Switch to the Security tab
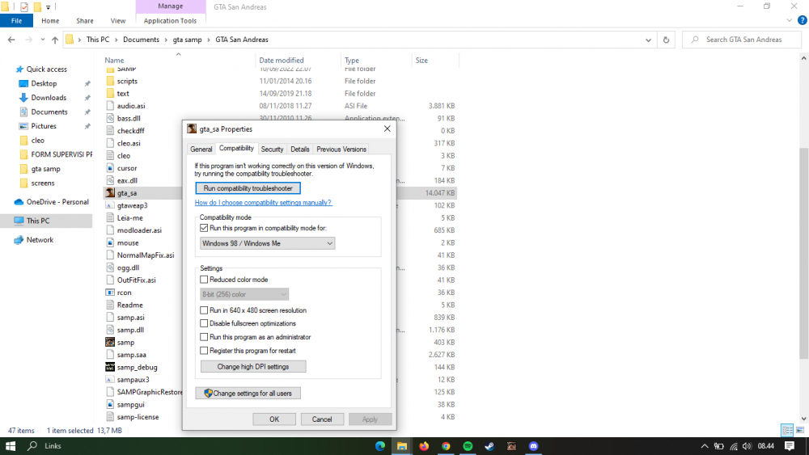809x455 pixels. pos(272,150)
